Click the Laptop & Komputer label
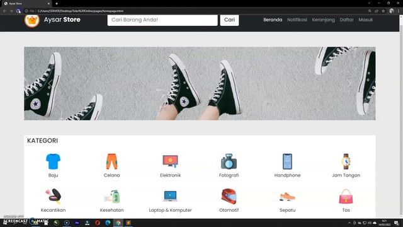403x227 pixels. click(x=170, y=210)
